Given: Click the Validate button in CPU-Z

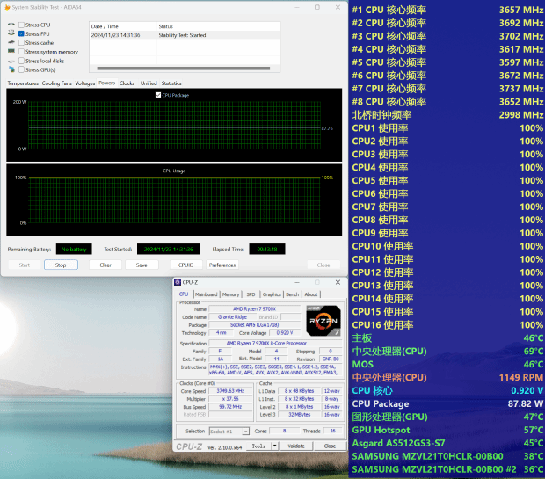Looking at the screenshot, I should pos(296,446).
